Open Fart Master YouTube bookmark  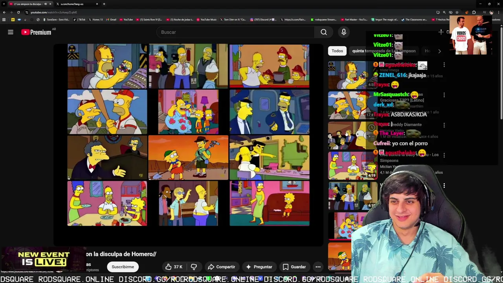click(x=354, y=20)
